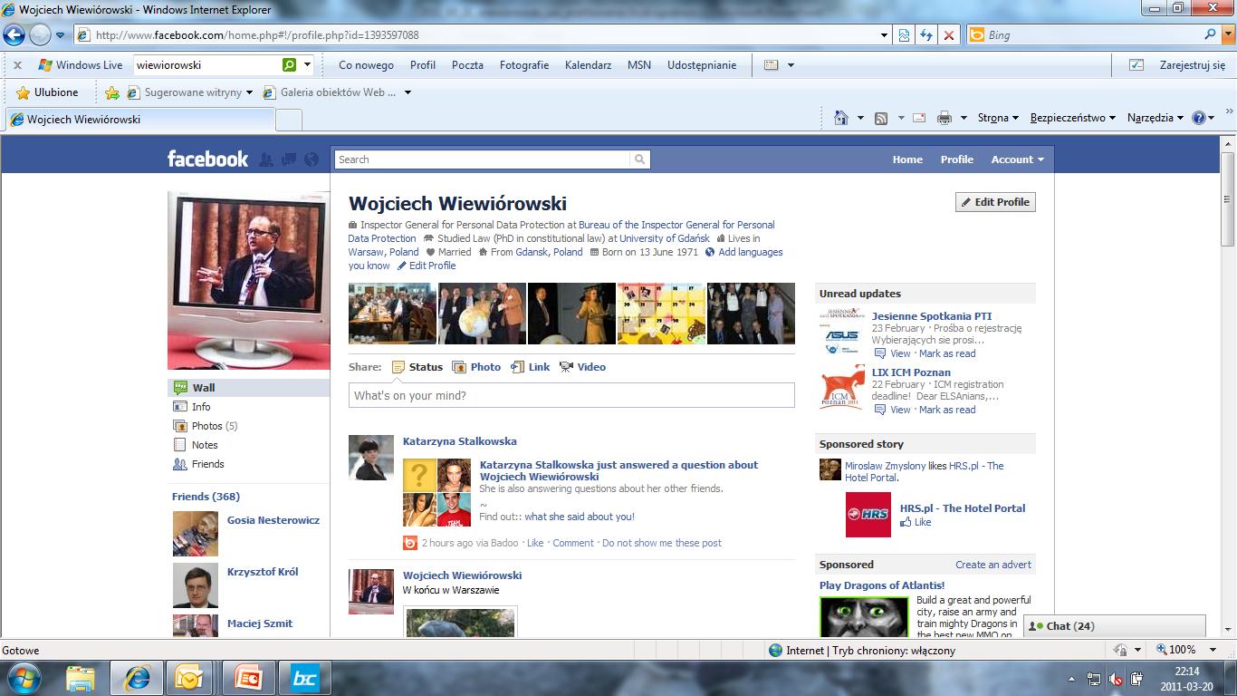Viewport: 1237px width, 696px height.
Task: Select the Video share option
Action: coord(583,367)
